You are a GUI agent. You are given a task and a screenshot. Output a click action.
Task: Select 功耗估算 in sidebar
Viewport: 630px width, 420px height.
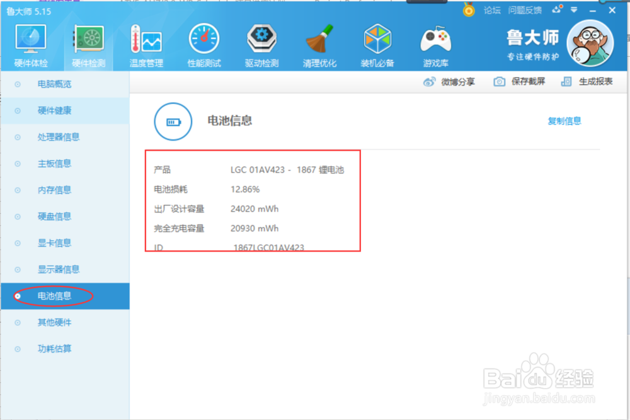[x=65, y=349]
